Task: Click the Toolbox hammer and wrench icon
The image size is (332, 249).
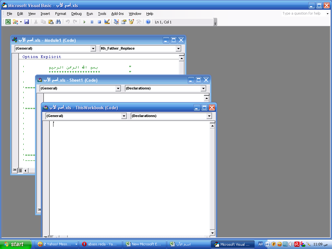Action: pyautogui.click(x=139, y=22)
